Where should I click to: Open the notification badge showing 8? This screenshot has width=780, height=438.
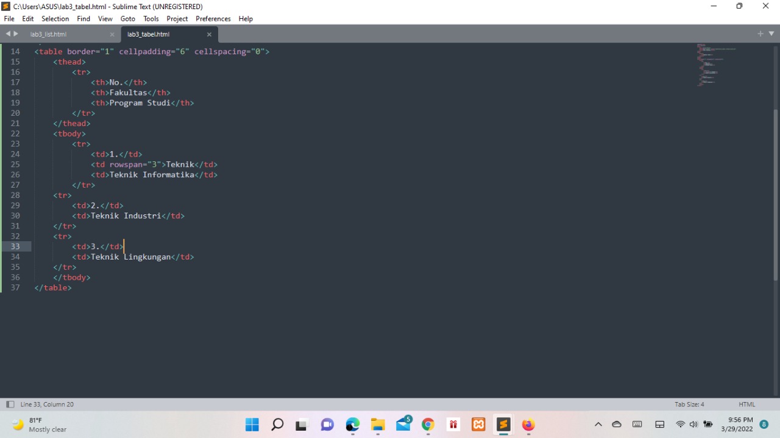tap(764, 425)
